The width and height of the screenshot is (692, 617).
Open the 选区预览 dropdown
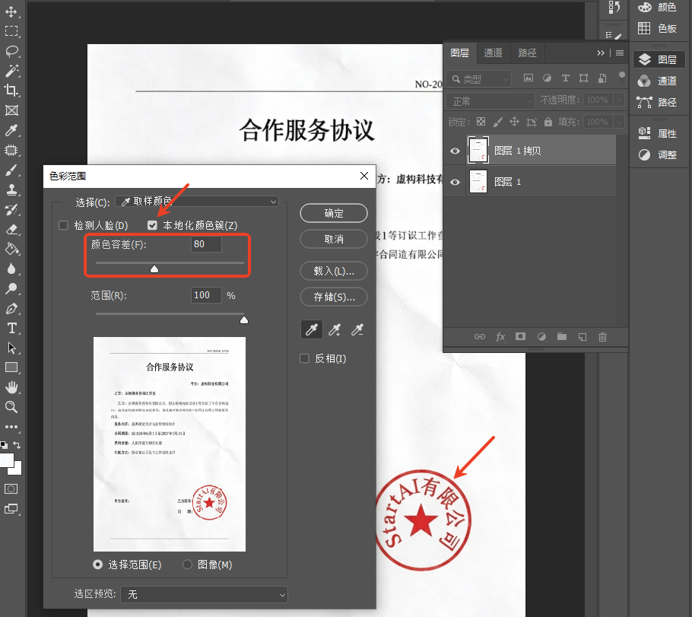204,595
